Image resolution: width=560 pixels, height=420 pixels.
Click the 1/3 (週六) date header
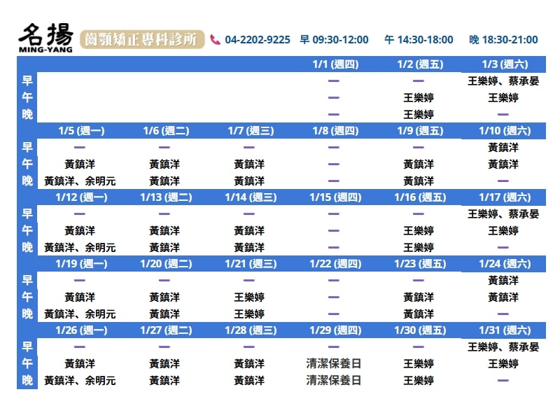(x=503, y=64)
